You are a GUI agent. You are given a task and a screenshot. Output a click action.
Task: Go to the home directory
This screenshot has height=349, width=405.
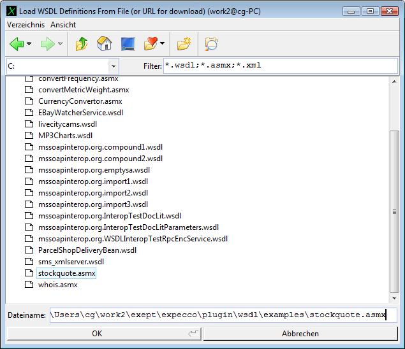click(x=104, y=44)
